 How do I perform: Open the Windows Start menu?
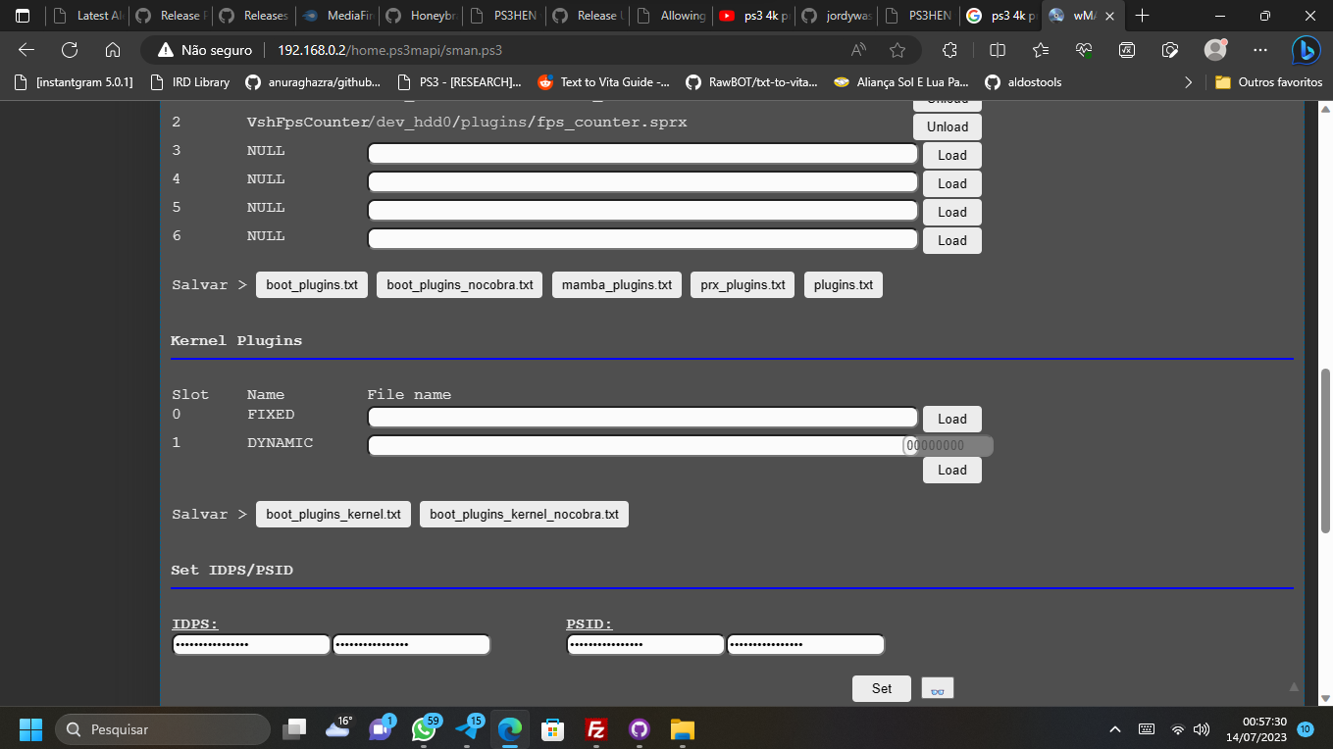29,729
